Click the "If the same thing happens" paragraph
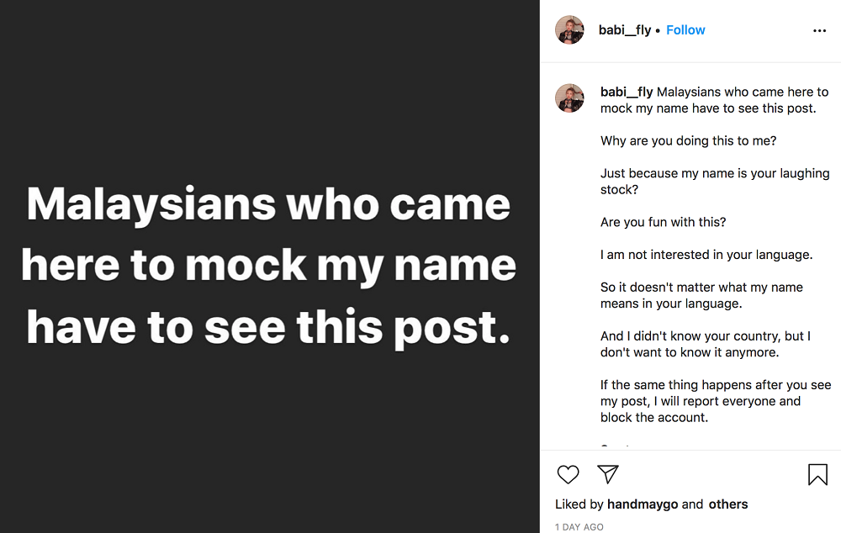This screenshot has width=841, height=533. 715,401
